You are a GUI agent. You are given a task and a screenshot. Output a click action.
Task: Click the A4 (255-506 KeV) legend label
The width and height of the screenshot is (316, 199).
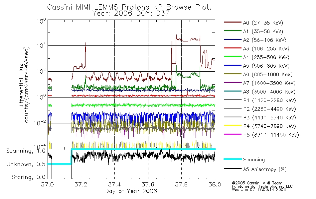pos(266,57)
